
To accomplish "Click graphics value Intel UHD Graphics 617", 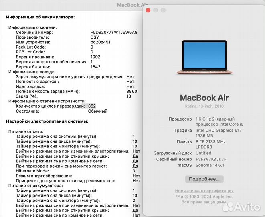I will [x=218, y=131].
